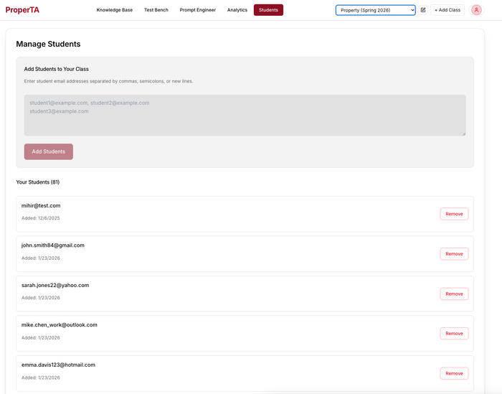Open the user profile avatar icon
Image resolution: width=502 pixels, height=394 pixels.
click(x=476, y=10)
